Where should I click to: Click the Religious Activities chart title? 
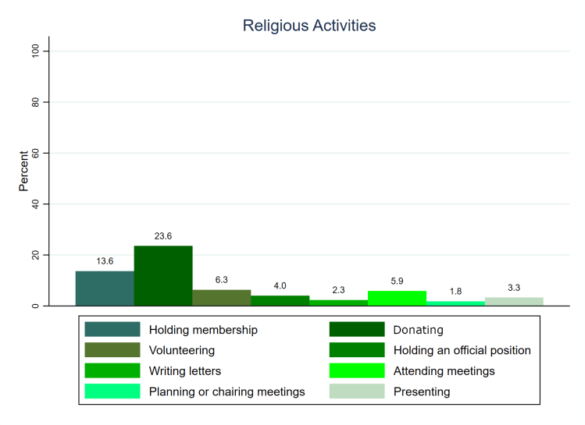[309, 26]
